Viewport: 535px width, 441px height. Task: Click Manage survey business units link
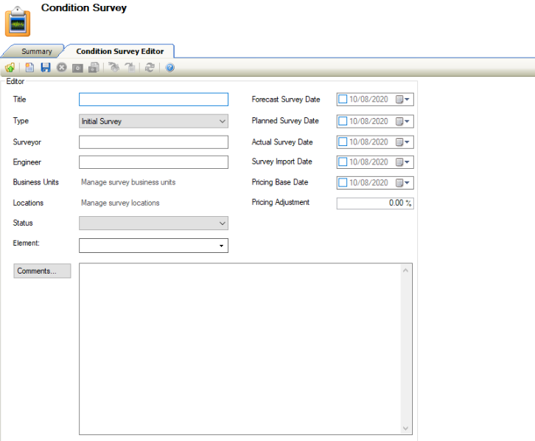(128, 182)
